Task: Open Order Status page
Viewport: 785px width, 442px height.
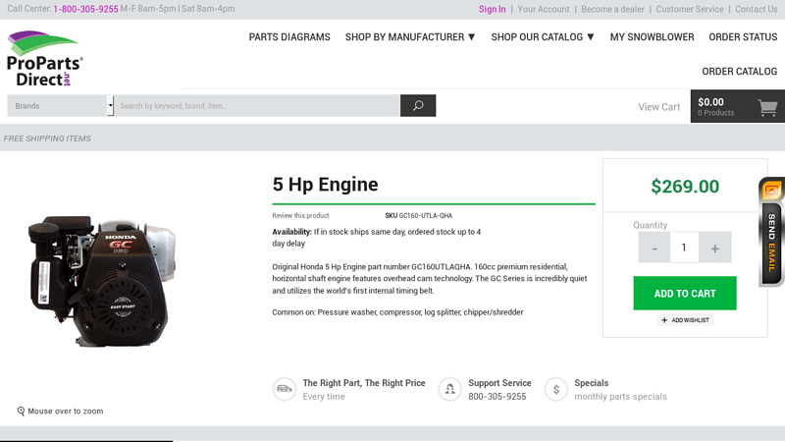Action: click(x=743, y=37)
